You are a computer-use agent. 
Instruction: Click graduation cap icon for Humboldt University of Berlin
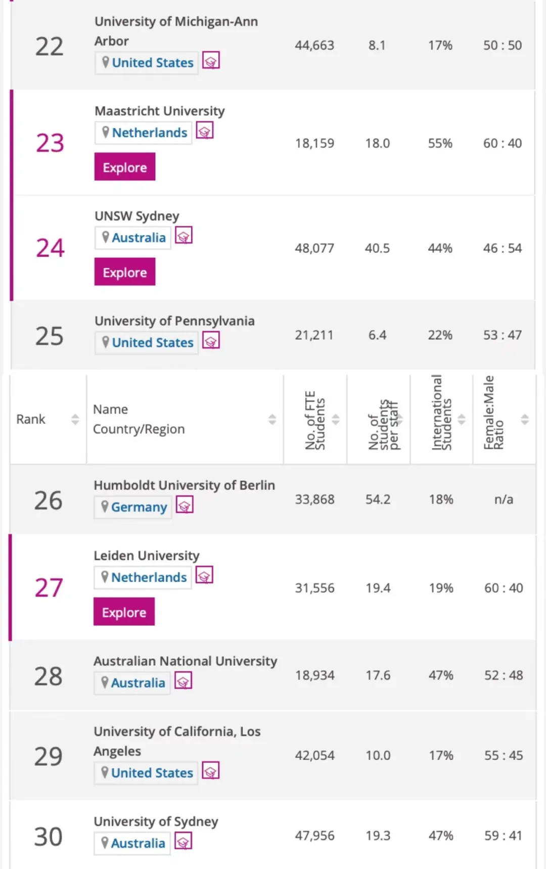tap(185, 505)
